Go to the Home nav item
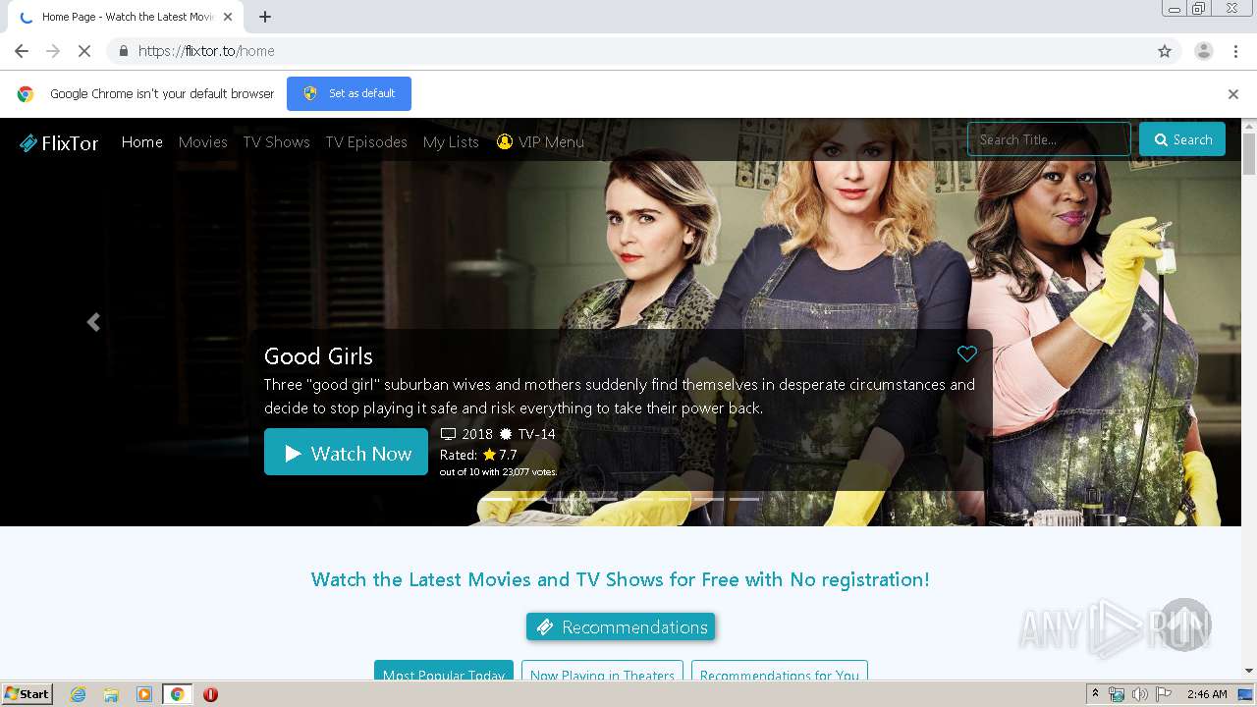1257x707 pixels. [141, 141]
